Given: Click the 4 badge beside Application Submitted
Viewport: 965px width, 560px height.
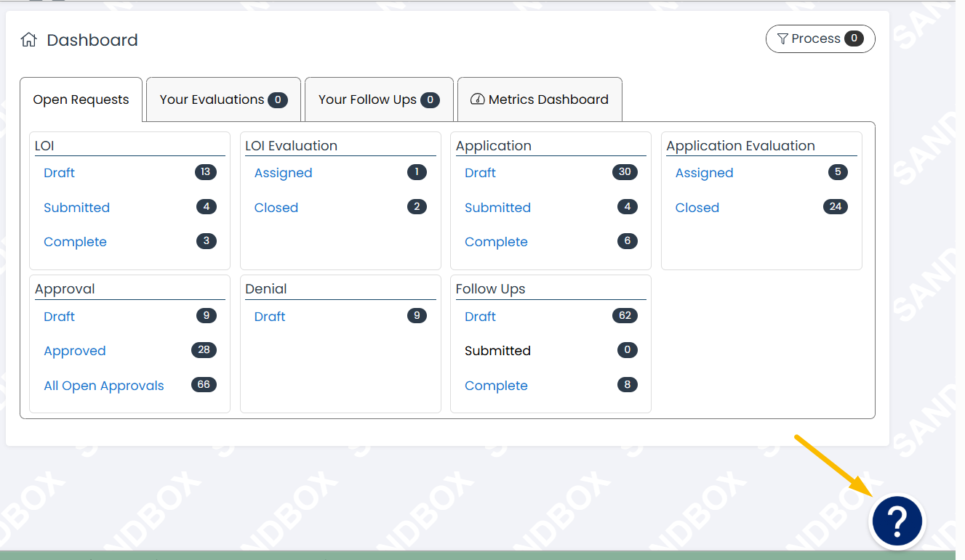Looking at the screenshot, I should pos(628,207).
